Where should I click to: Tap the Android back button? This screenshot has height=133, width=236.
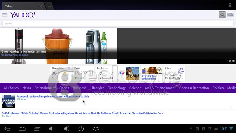click(x=7, y=128)
